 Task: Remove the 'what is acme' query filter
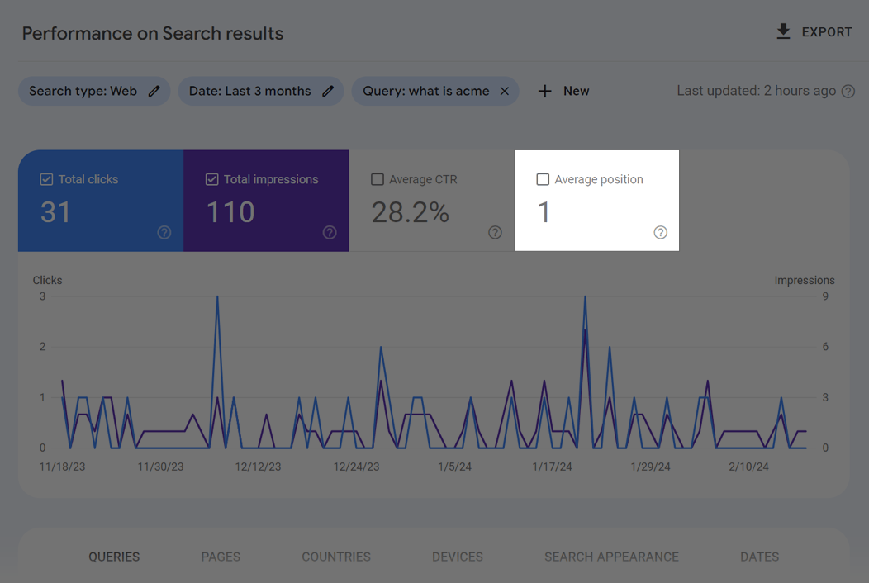click(x=505, y=91)
